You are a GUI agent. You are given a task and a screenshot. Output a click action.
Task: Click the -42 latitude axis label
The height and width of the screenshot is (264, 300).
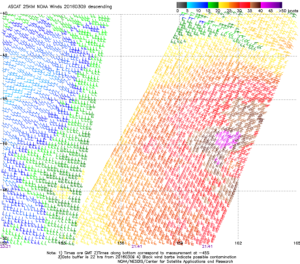click(x=4, y=55)
